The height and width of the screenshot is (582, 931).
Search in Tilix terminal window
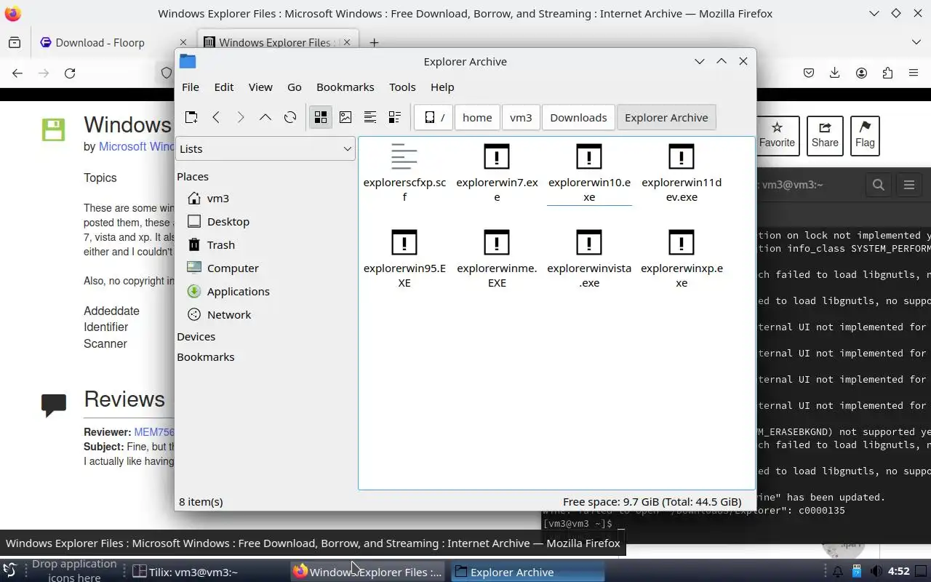(879, 185)
